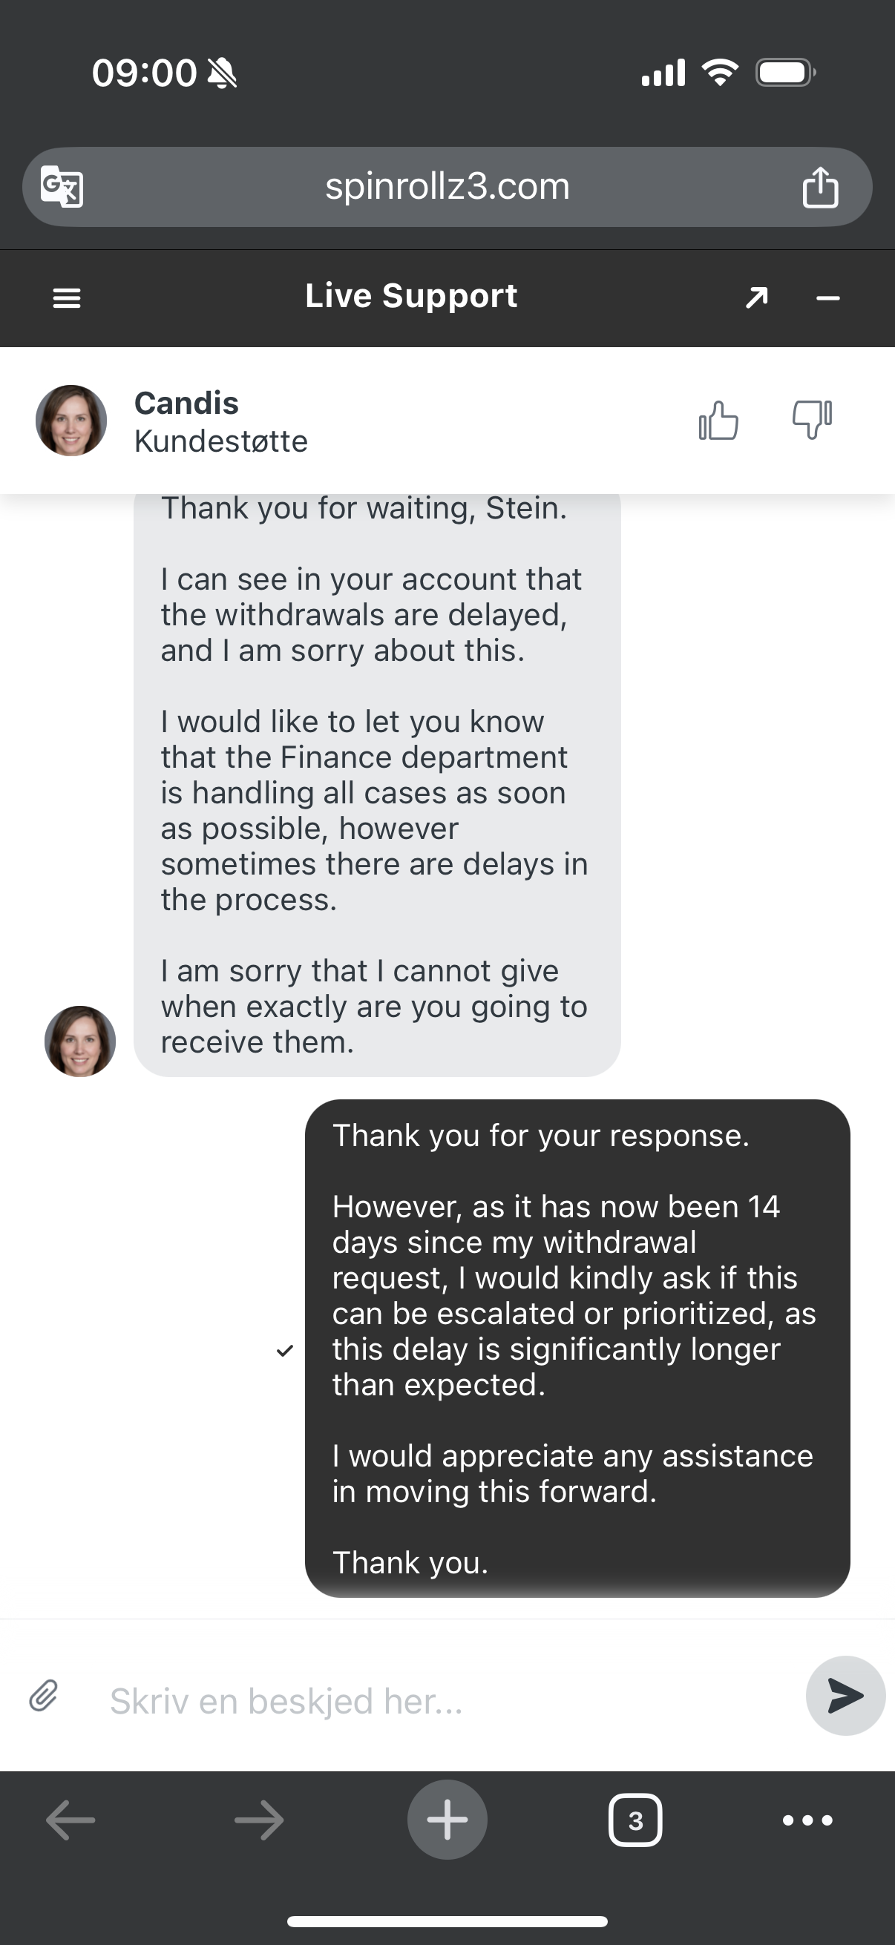
Task: Tap Candis's profile photo in chat header
Action: click(71, 421)
